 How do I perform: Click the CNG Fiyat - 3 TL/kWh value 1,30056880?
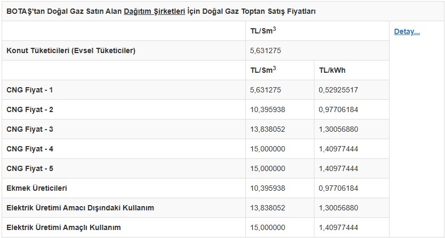click(338, 129)
